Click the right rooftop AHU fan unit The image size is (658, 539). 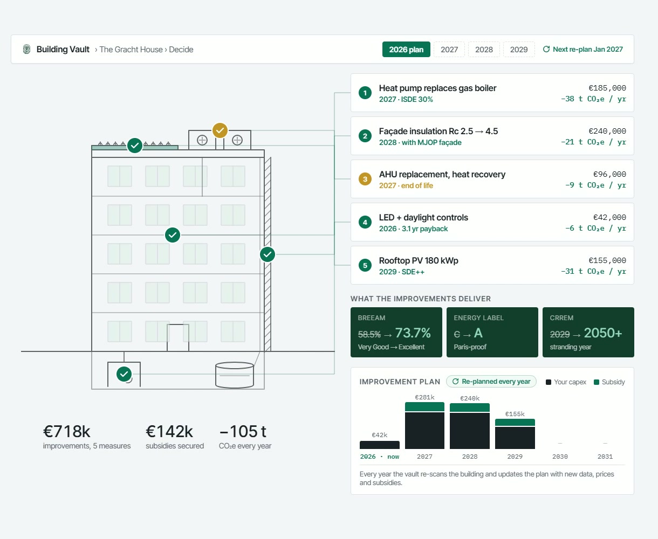pyautogui.click(x=237, y=140)
